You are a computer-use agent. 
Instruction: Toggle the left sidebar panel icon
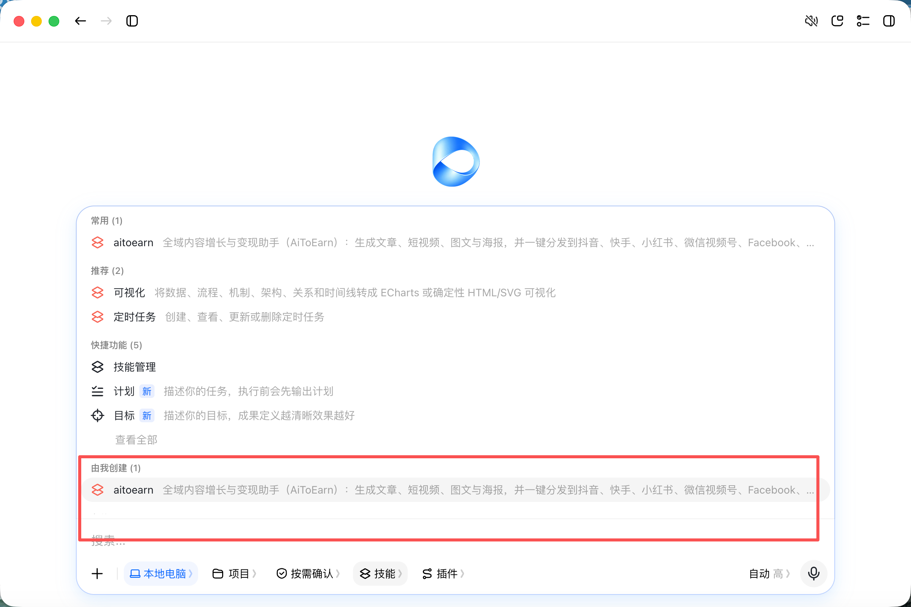pyautogui.click(x=132, y=21)
